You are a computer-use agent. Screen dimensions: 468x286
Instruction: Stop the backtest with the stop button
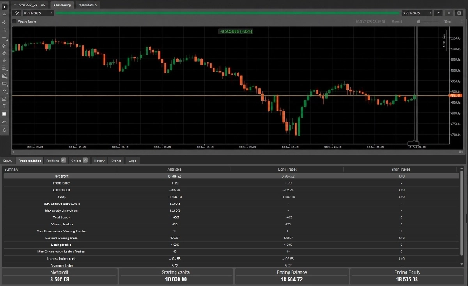pyautogui.click(x=448, y=12)
